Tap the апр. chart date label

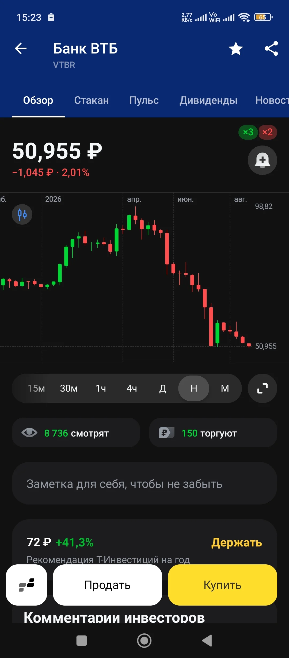click(x=134, y=200)
